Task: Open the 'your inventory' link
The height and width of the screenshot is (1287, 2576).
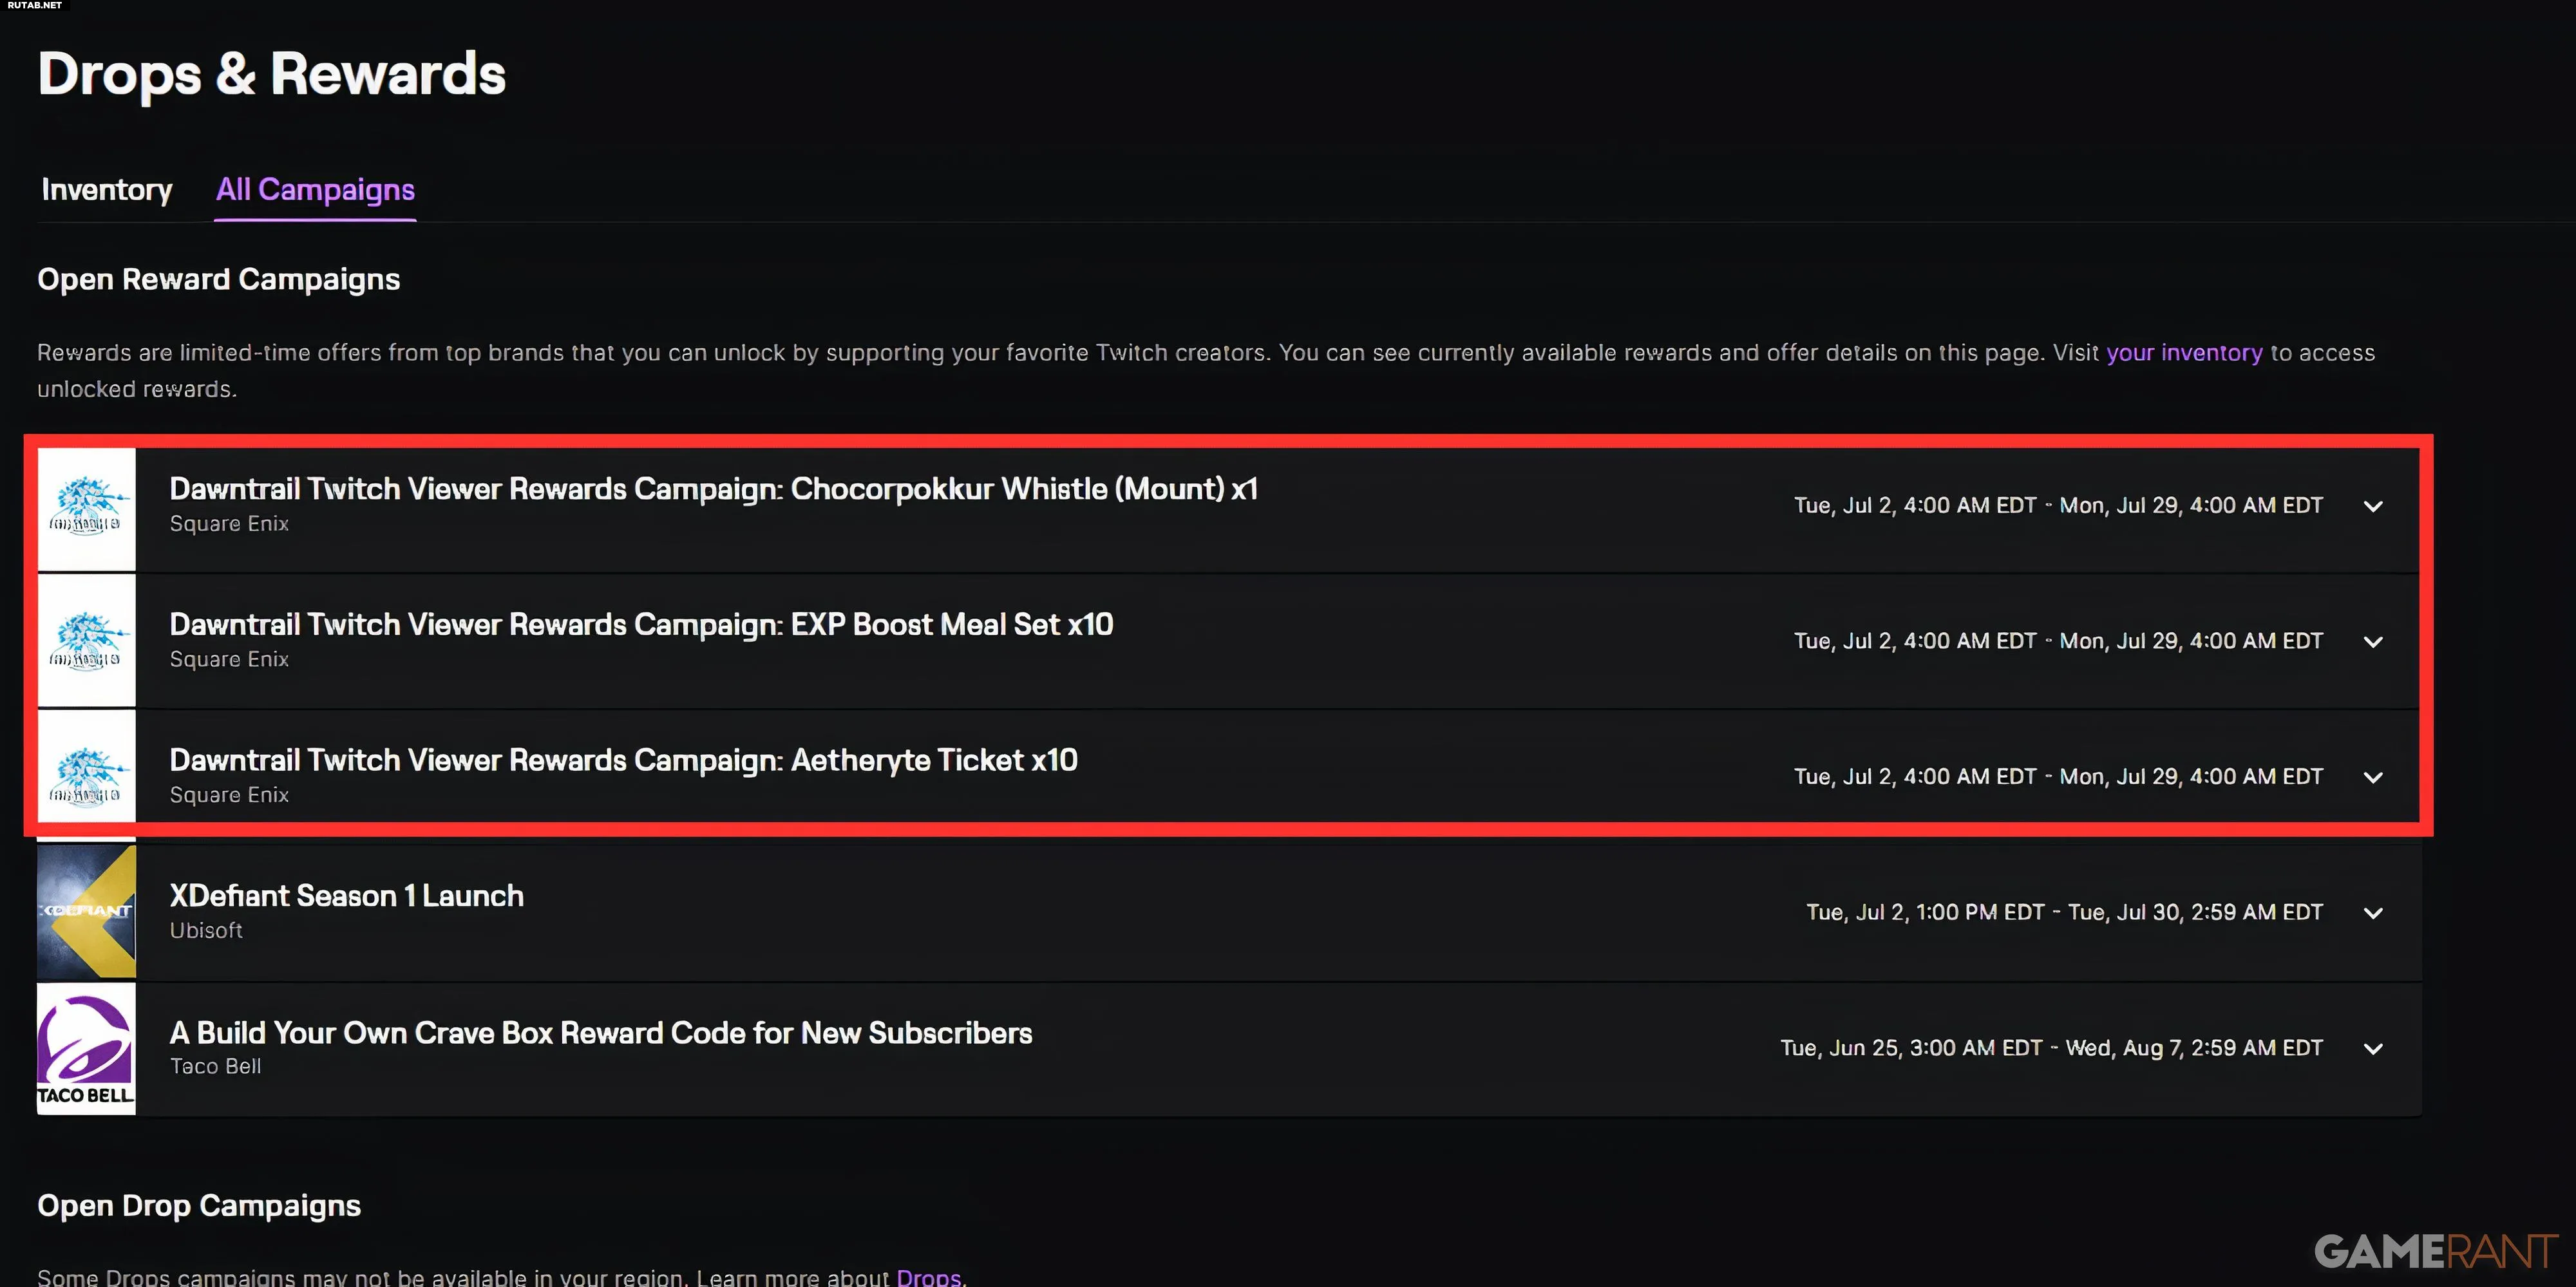Action: click(x=2184, y=352)
